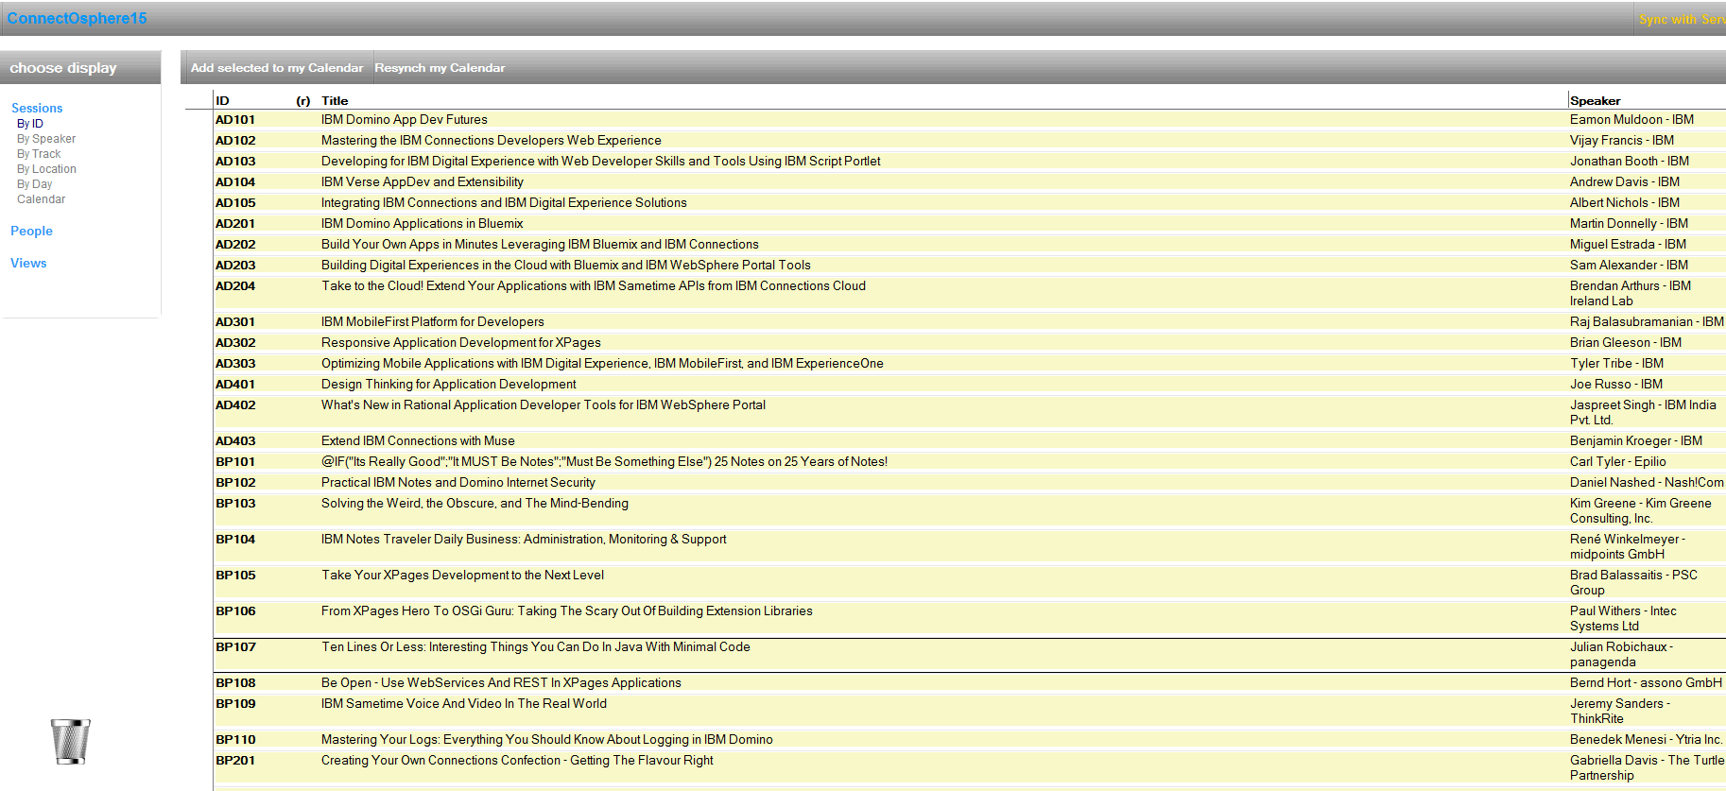The width and height of the screenshot is (1726, 791).
Task: Select Responsive Application Development for XPages
Action: (461, 343)
